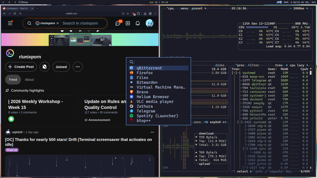Open Firefox from the launcher list

tap(158, 73)
